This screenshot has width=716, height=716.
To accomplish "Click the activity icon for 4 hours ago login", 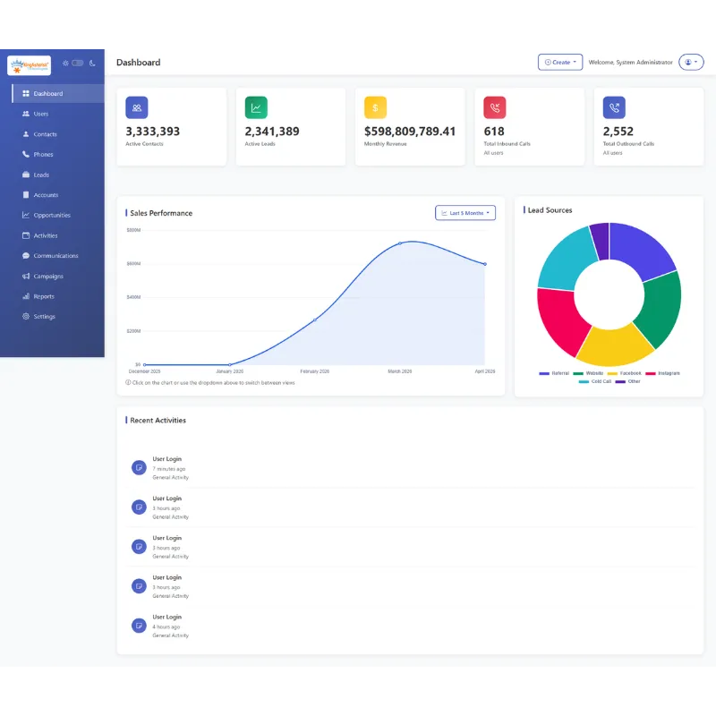I will point(139,626).
